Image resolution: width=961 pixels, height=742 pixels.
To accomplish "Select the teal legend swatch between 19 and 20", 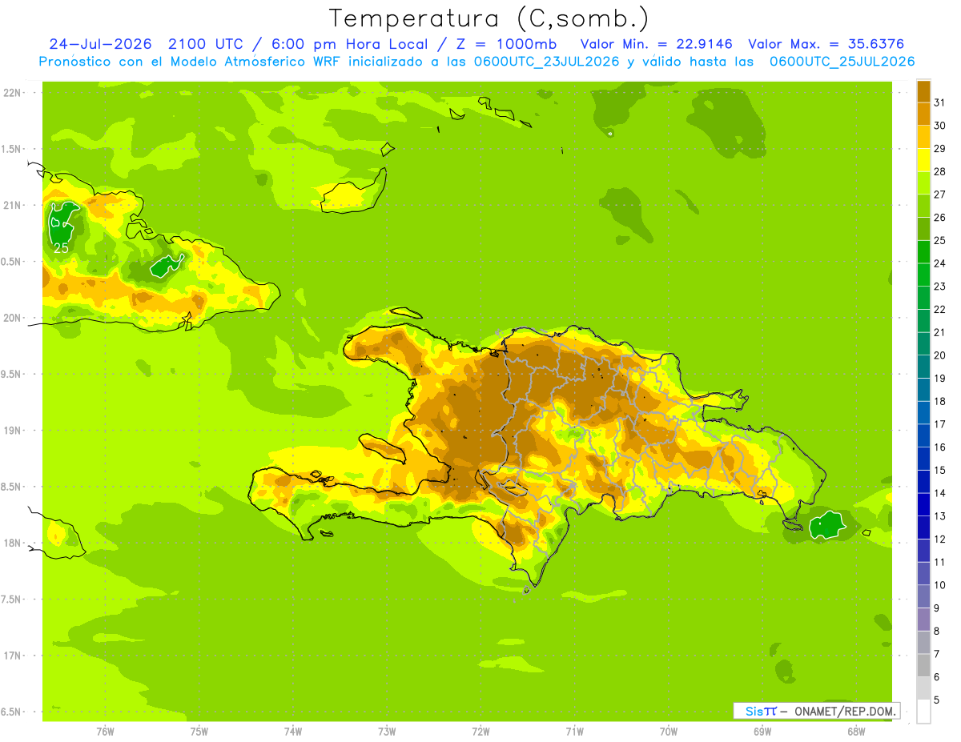I will point(923,367).
